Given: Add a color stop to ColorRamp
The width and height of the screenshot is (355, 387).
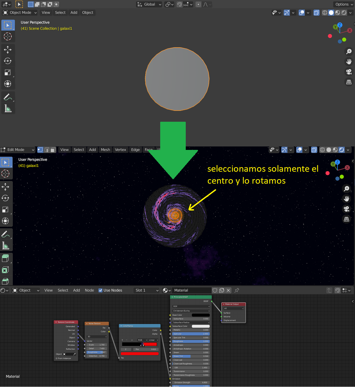Looking at the screenshot, I should [122, 340].
